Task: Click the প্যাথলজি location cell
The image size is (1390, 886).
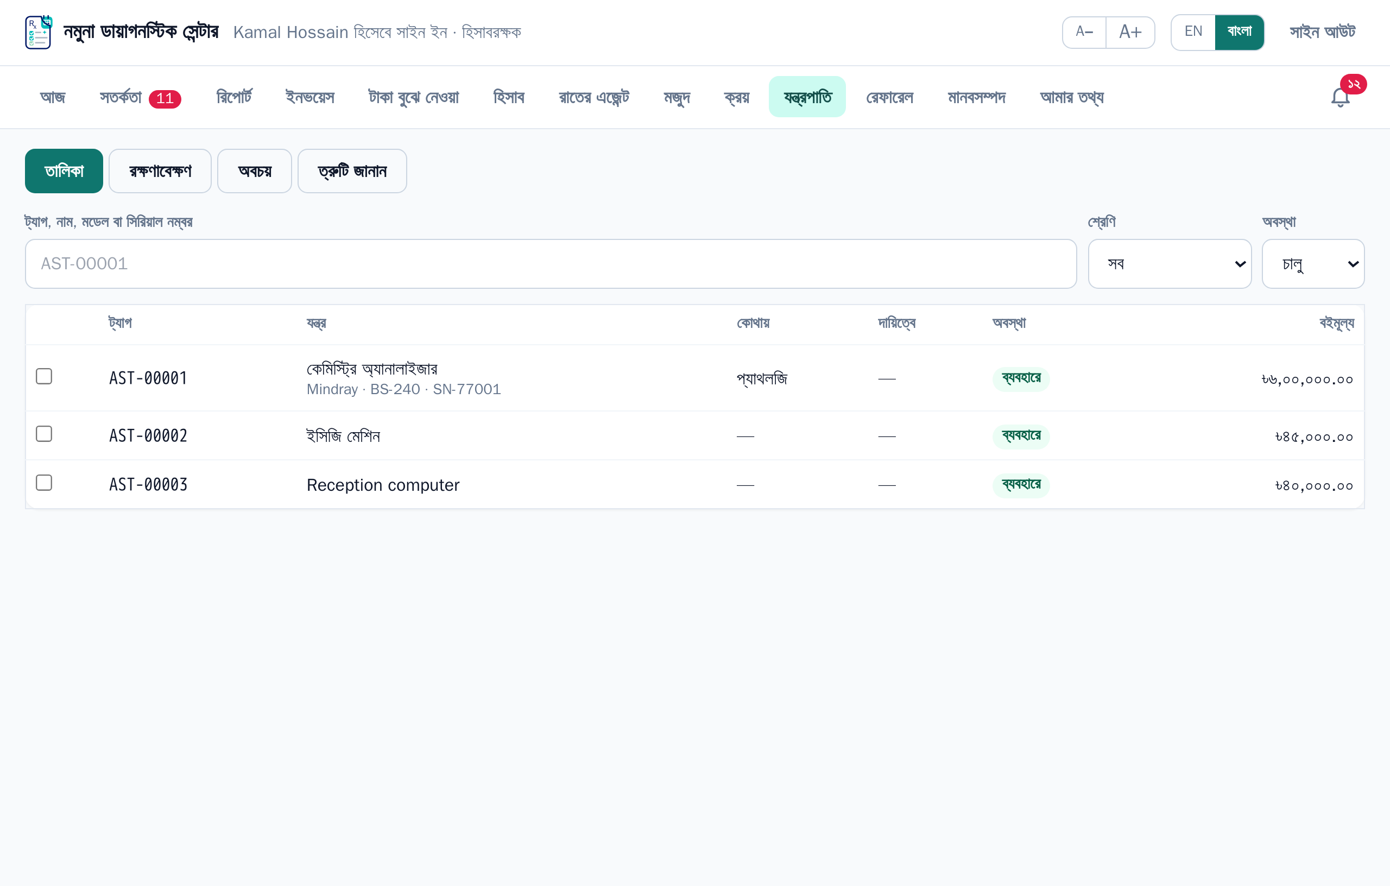Action: point(762,379)
